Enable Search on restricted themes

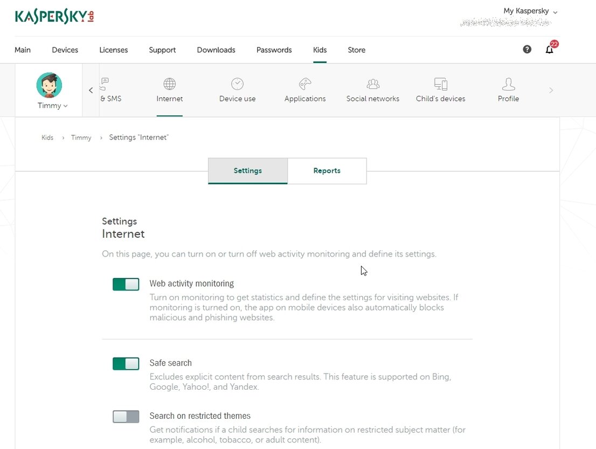point(126,416)
